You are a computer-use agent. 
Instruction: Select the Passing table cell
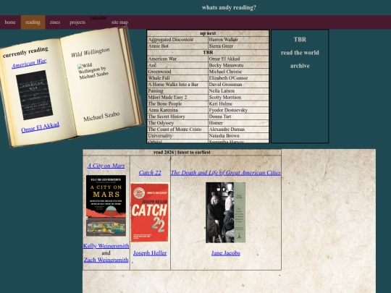[177, 91]
